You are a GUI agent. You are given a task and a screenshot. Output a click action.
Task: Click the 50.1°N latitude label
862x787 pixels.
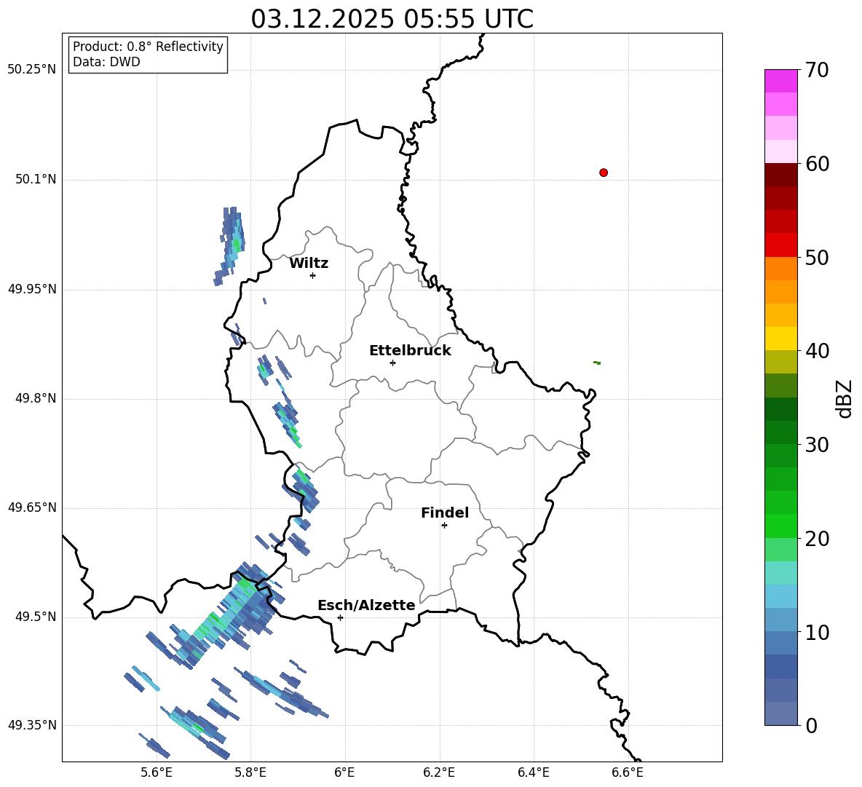[36, 180]
